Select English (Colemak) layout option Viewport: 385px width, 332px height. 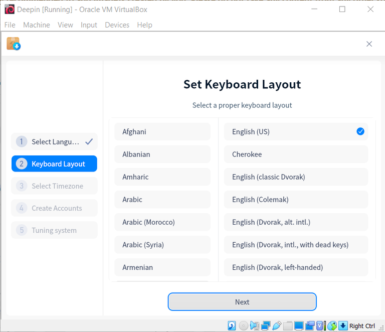[x=296, y=200]
